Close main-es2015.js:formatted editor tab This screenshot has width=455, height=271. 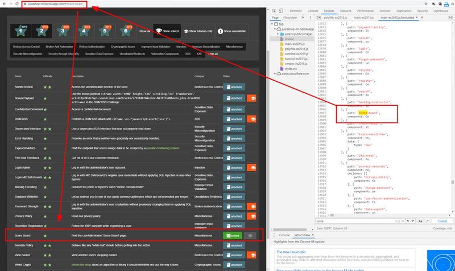(x=417, y=18)
